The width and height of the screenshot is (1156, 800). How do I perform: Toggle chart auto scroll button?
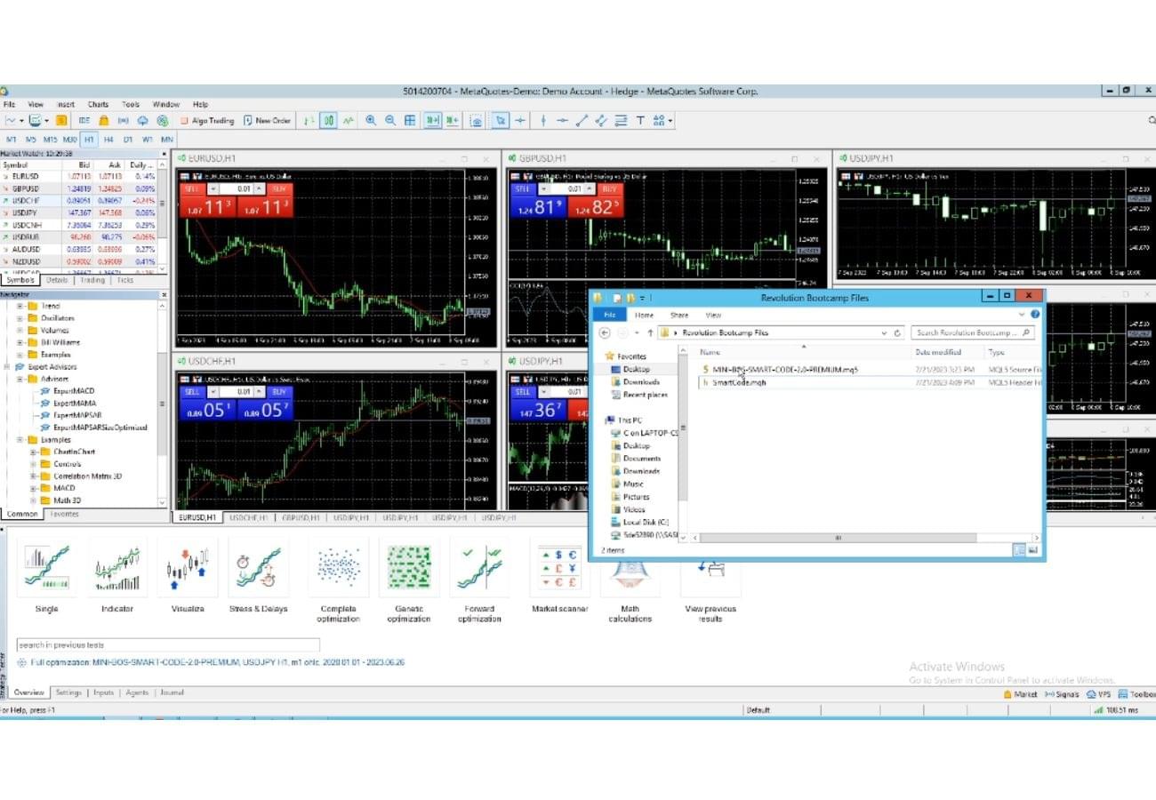click(433, 121)
